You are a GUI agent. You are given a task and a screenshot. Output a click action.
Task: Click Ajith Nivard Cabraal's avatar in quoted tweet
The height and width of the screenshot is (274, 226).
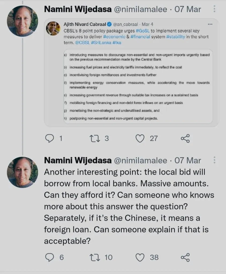click(x=53, y=28)
